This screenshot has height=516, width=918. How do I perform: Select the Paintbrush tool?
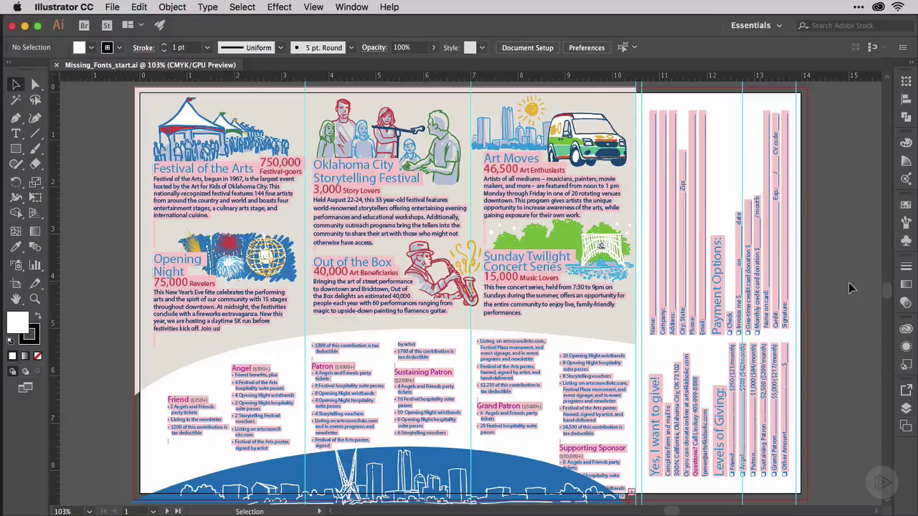click(35, 150)
